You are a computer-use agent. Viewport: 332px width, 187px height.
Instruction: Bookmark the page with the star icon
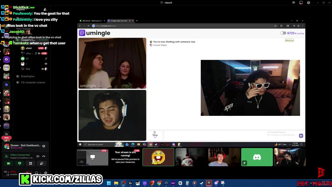275,26
